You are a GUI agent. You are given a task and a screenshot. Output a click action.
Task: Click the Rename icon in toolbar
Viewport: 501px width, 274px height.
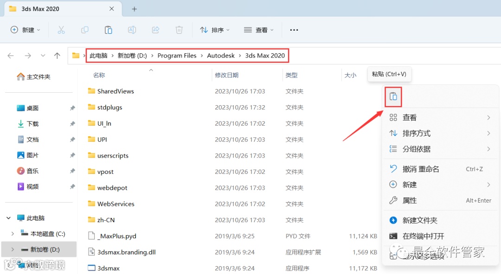132,30
